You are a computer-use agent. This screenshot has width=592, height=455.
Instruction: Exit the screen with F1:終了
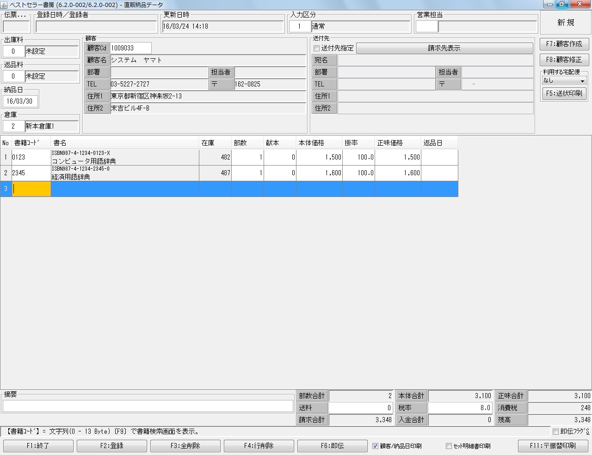[38, 446]
